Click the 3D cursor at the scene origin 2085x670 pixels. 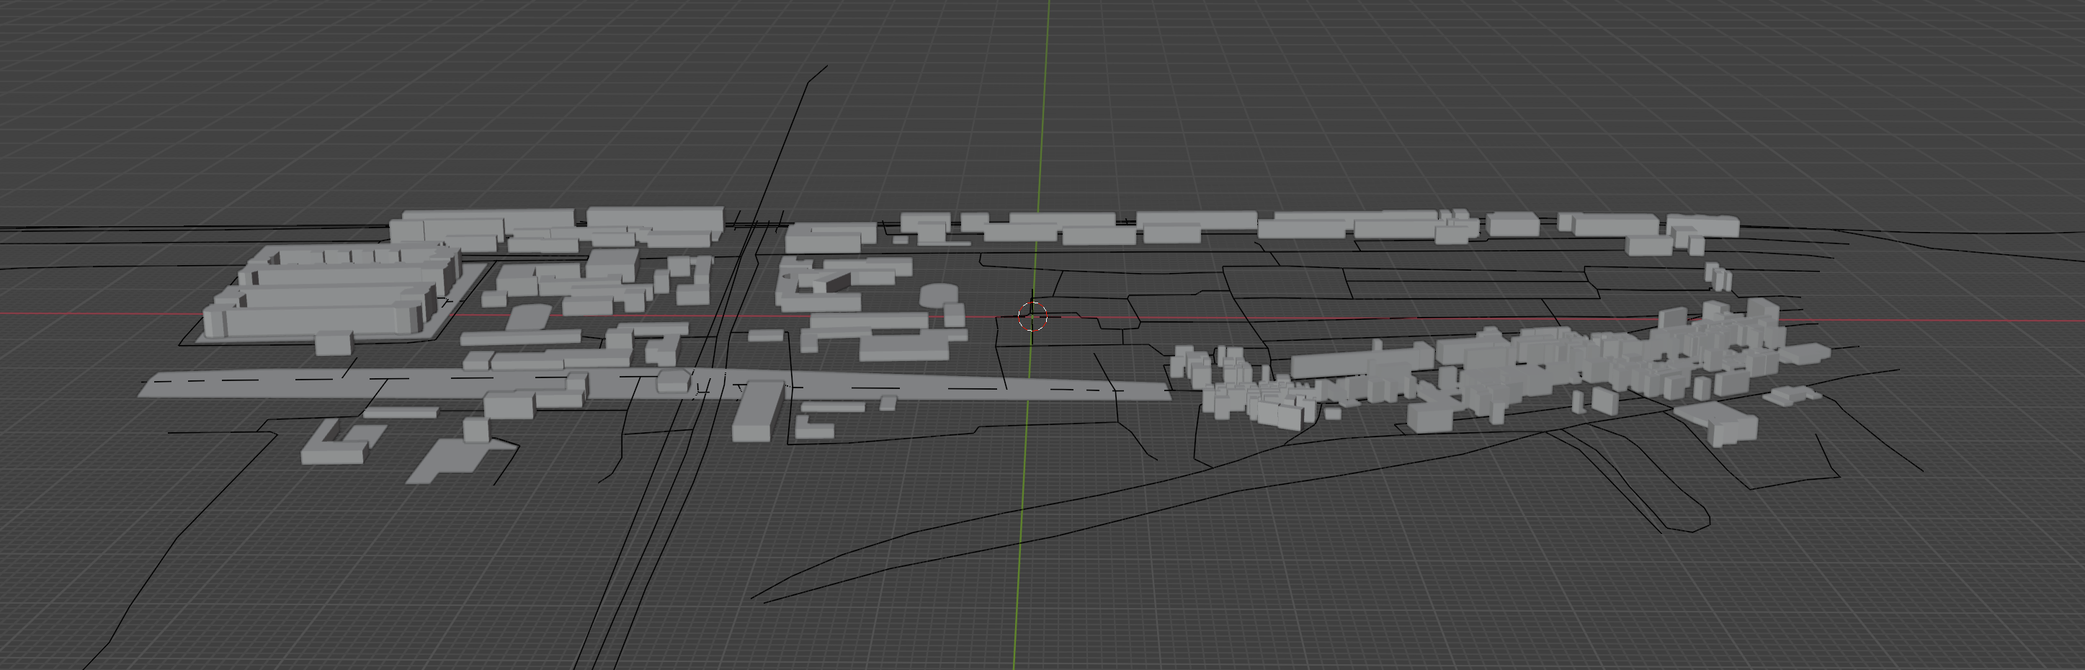coord(1032,316)
